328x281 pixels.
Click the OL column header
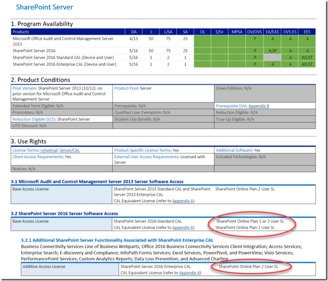(202, 32)
